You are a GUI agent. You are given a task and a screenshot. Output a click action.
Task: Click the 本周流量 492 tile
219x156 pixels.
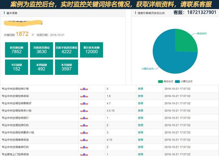(x=42, y=67)
